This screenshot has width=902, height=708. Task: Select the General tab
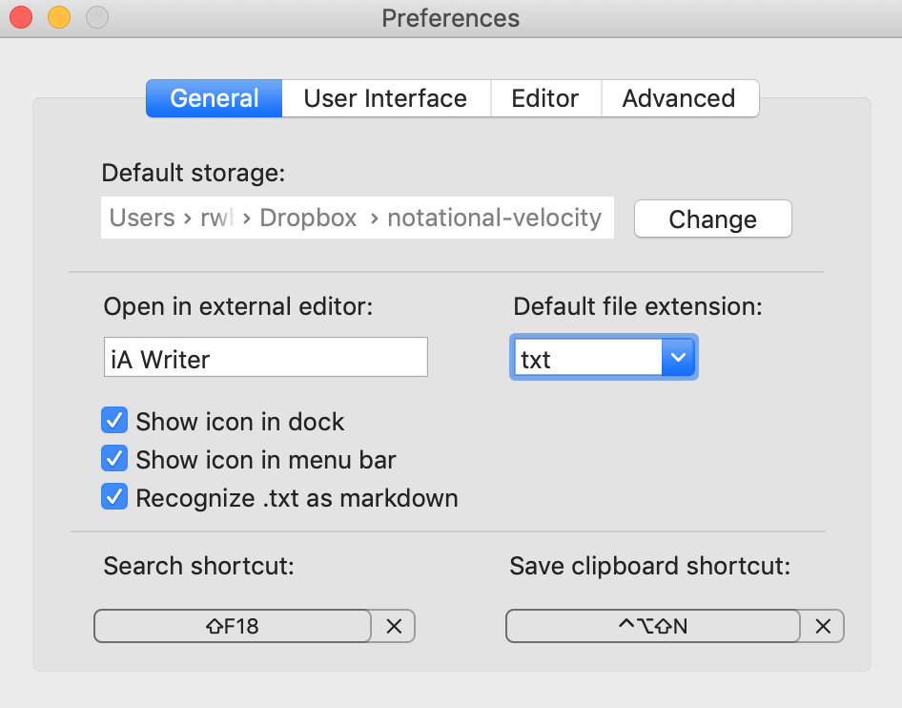[214, 97]
